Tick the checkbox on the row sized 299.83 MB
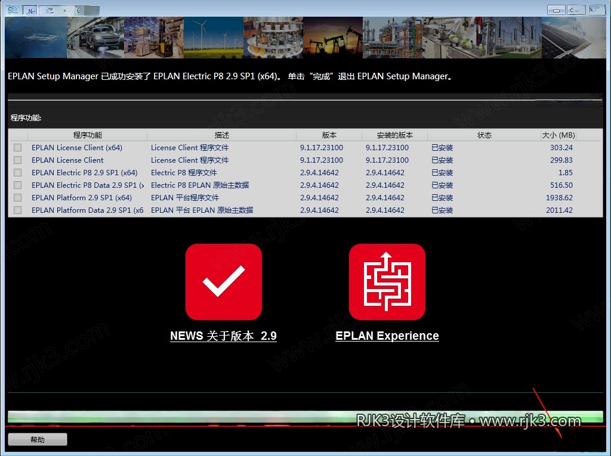Image resolution: width=611 pixels, height=456 pixels. coord(17,160)
